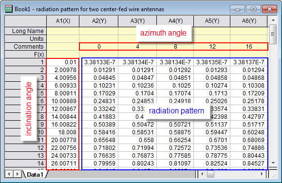Select column header A1(X)
Screen dimensions: 282x183
pyautogui.click(x=63, y=21)
